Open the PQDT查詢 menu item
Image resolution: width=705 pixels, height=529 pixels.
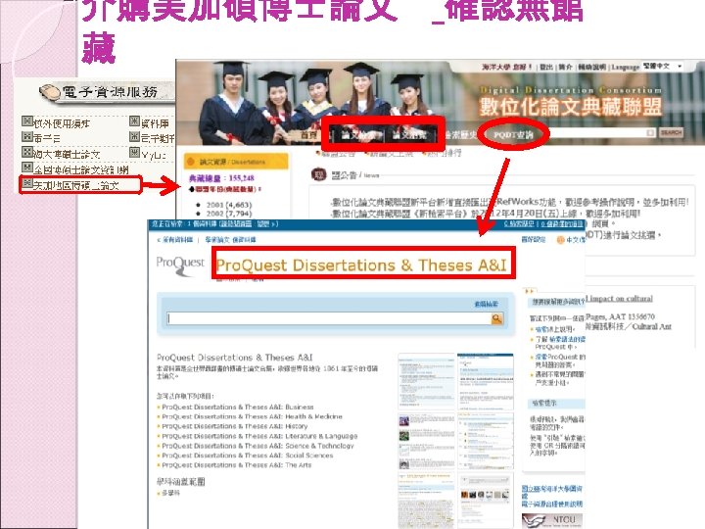[x=513, y=134]
